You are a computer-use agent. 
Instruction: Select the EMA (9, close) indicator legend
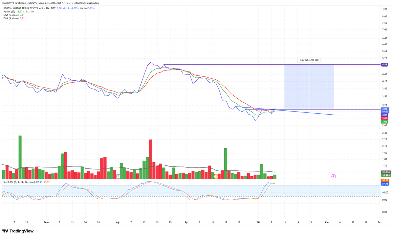(11, 18)
